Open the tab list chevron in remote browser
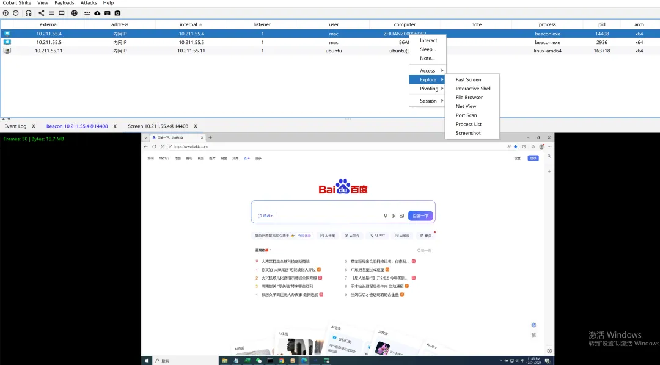660x365 pixels. [x=145, y=137]
